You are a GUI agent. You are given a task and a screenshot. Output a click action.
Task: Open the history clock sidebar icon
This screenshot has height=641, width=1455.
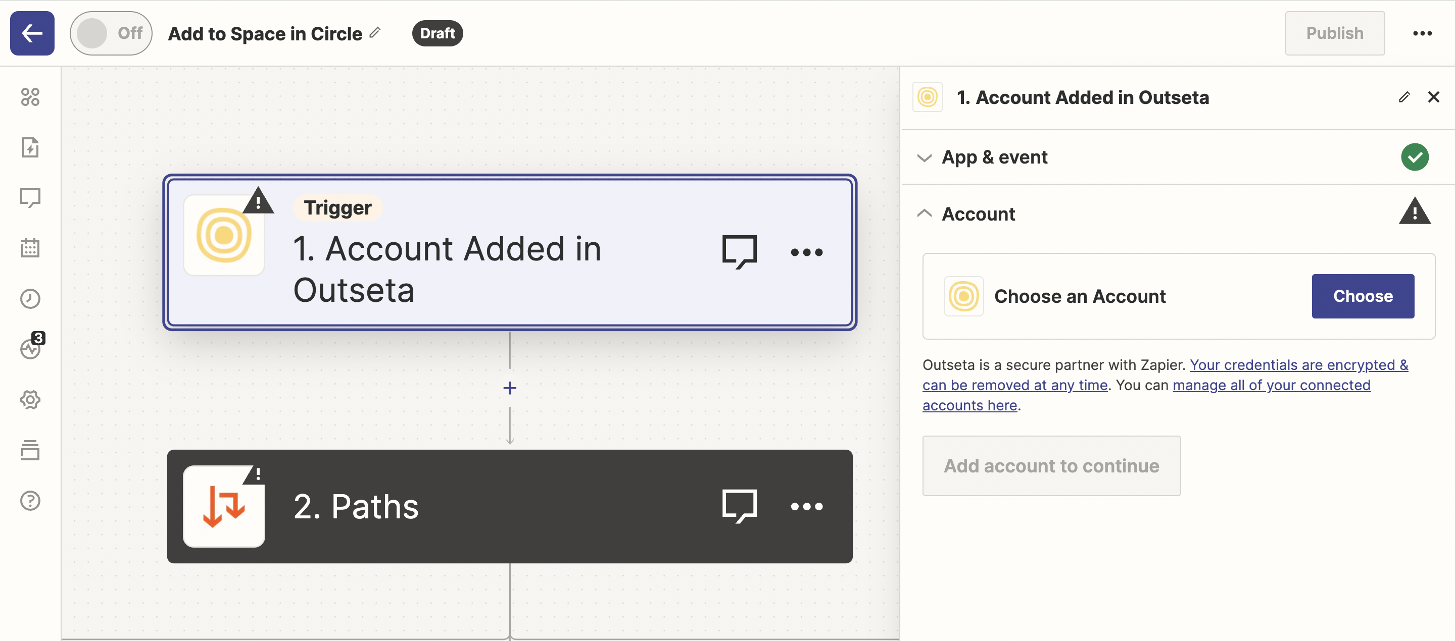pos(30,298)
